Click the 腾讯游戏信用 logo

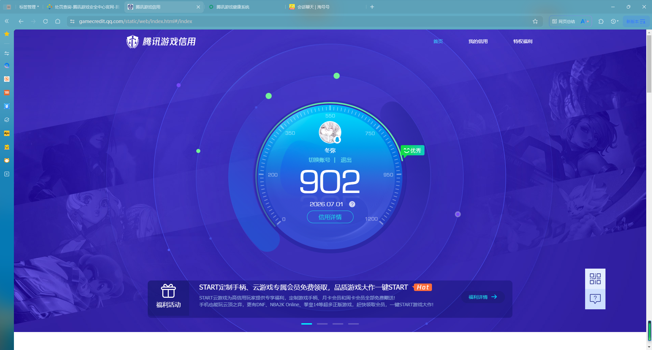click(x=161, y=41)
